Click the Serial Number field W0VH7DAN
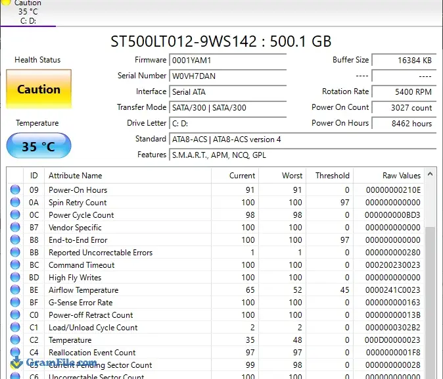443x379 pixels. click(227, 76)
